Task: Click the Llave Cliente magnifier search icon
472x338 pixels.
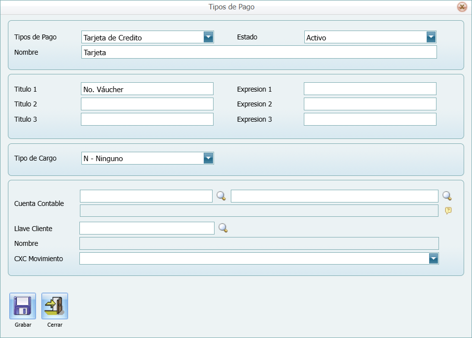Action: pos(223,228)
